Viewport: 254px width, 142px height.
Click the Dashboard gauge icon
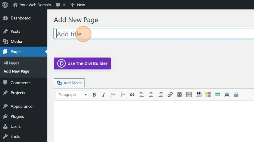pyautogui.click(x=5, y=18)
